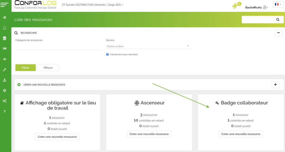
Task: Open the Backoffice1 user account menu
Action: click(257, 8)
